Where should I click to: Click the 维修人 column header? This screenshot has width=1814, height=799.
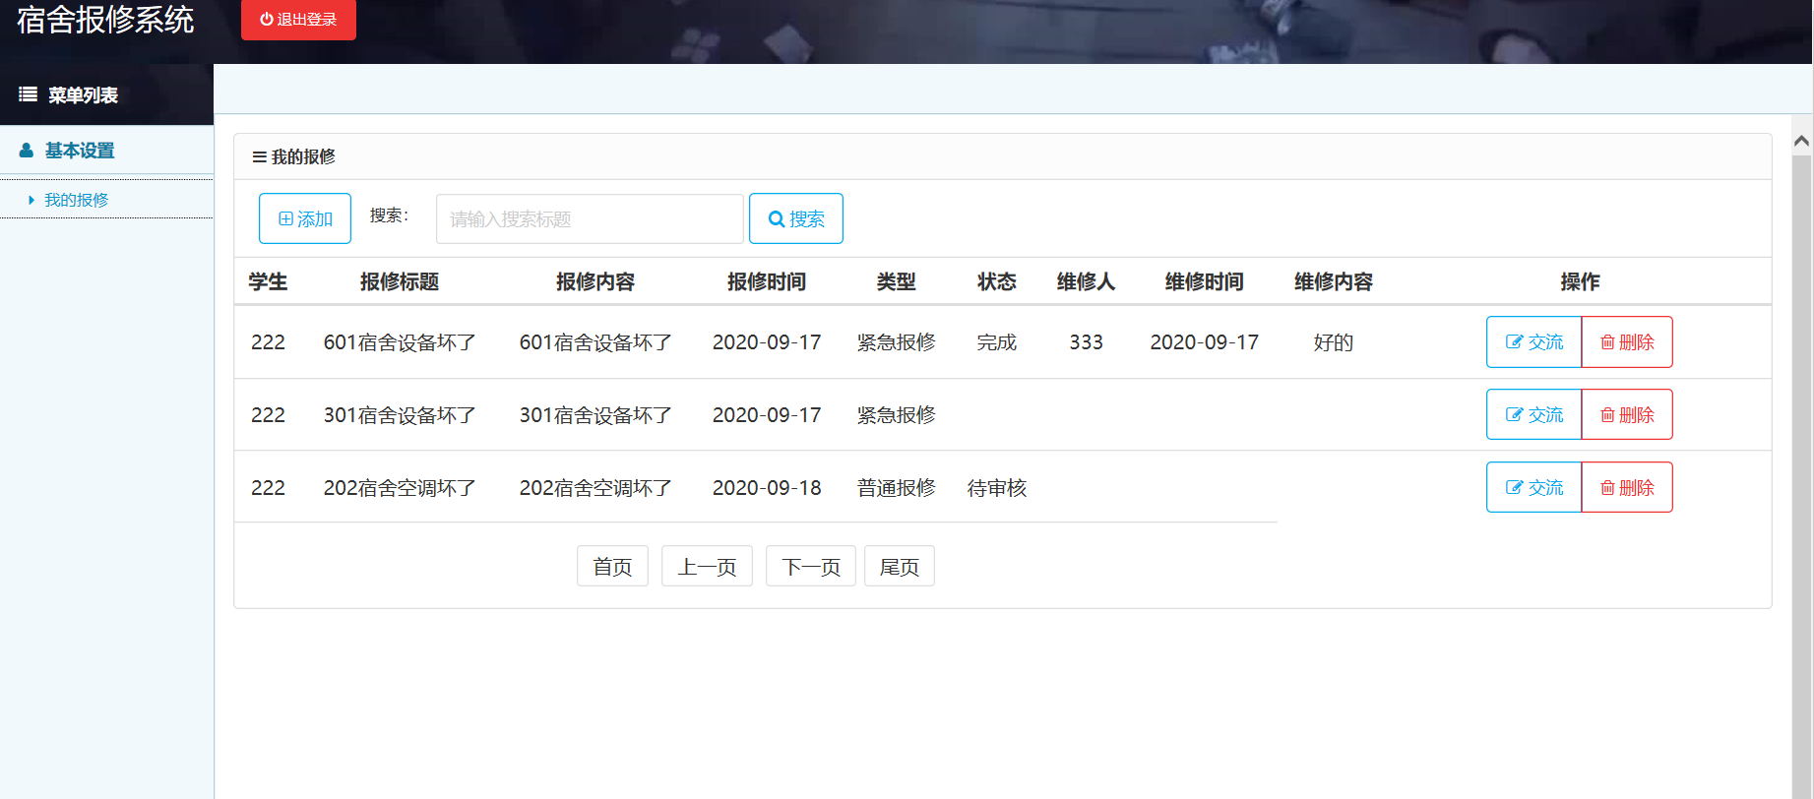[x=1087, y=281]
